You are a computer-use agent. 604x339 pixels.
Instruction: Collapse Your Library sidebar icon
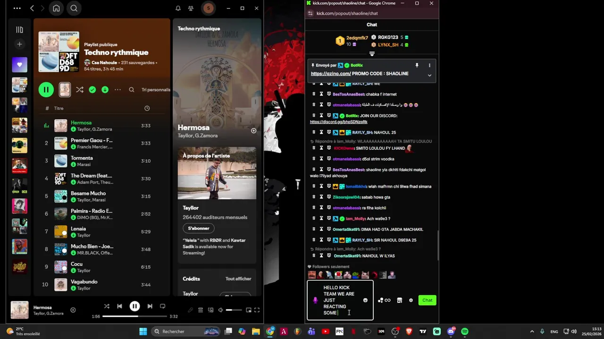pos(19,30)
